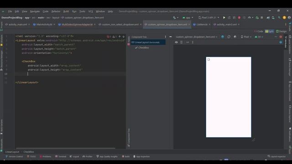This screenshot has width=292, height=164.
Task: Click the editor horizontal scrollbar
Action: click(x=65, y=148)
